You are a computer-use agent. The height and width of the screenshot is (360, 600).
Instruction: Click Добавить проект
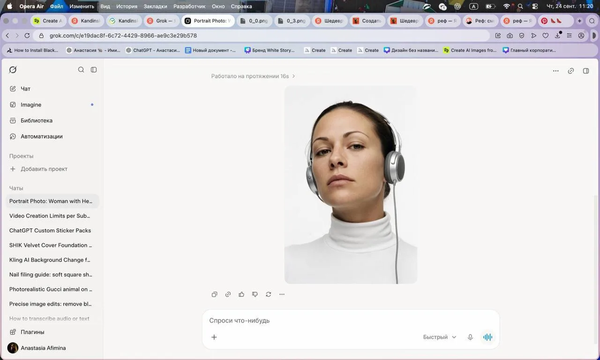click(52, 169)
